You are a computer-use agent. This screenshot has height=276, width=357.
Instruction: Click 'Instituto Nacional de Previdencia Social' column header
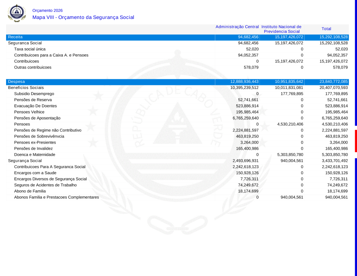[281, 29]
